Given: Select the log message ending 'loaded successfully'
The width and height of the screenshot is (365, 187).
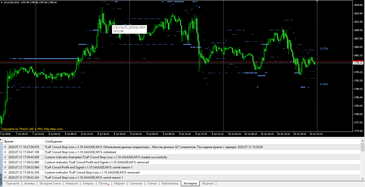Looking at the screenshot, I should 106,157.
